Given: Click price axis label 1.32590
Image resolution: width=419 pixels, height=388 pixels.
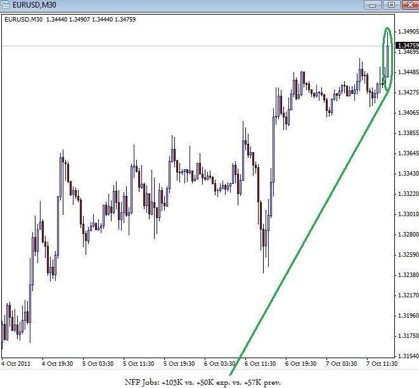Looking at the screenshot, I should [x=408, y=255].
